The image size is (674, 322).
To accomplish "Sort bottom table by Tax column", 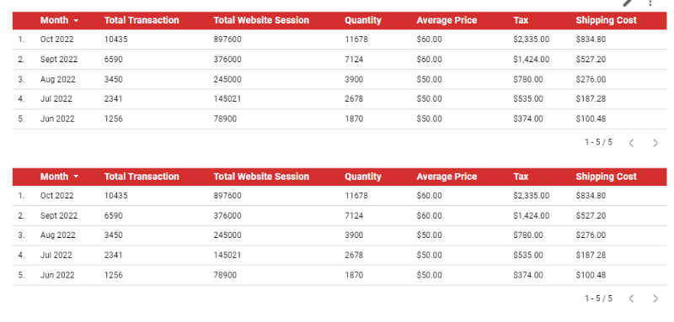I will (x=521, y=177).
